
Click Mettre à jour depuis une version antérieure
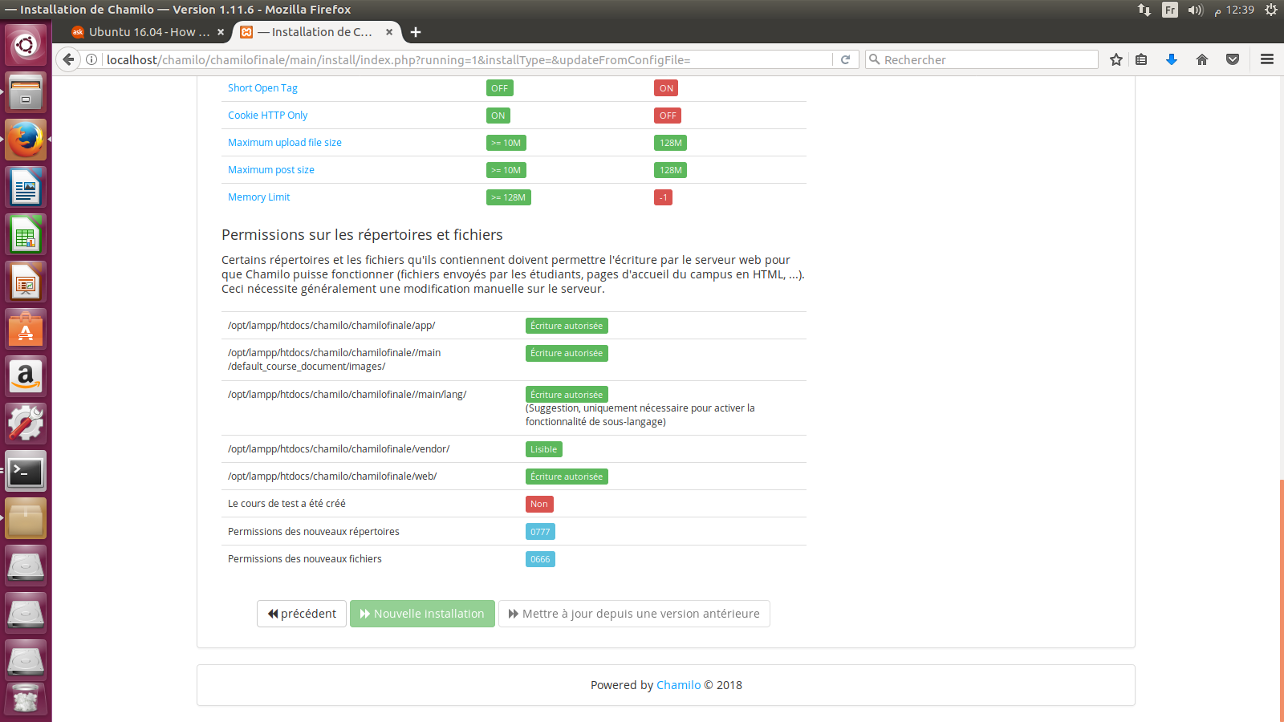pos(634,614)
